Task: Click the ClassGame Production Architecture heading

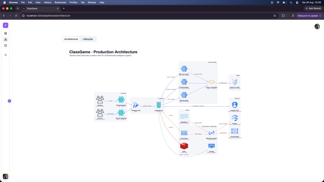Action: click(x=103, y=52)
